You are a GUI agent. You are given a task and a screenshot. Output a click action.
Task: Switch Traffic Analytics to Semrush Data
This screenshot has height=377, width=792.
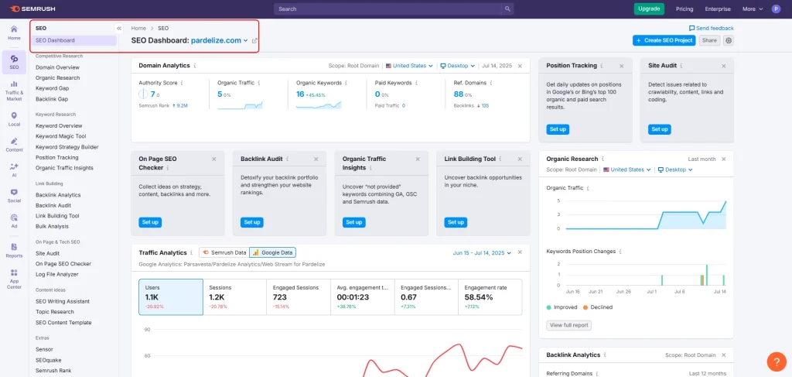click(x=224, y=252)
